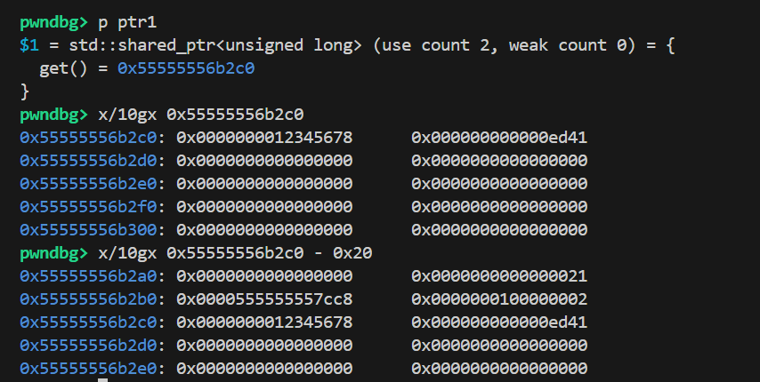Click the value 0x0000000100000002
Viewport: 760px width, 382px height.
pyautogui.click(x=499, y=299)
